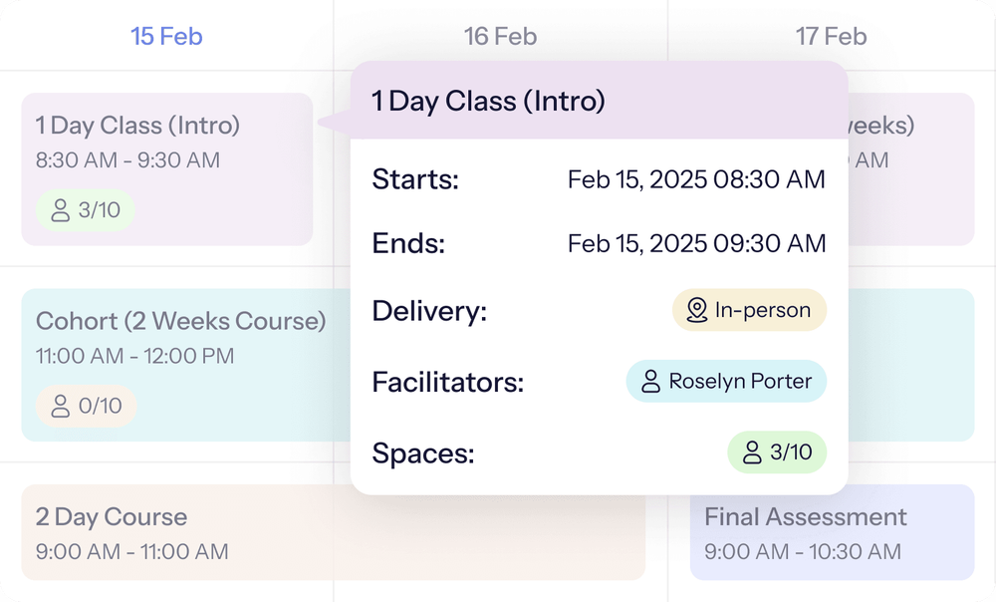
Task: Click the 3/10 capacity badge on 1 Day Class
Action: click(x=84, y=210)
